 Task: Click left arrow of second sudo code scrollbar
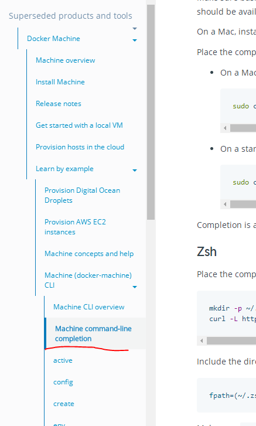(x=225, y=204)
